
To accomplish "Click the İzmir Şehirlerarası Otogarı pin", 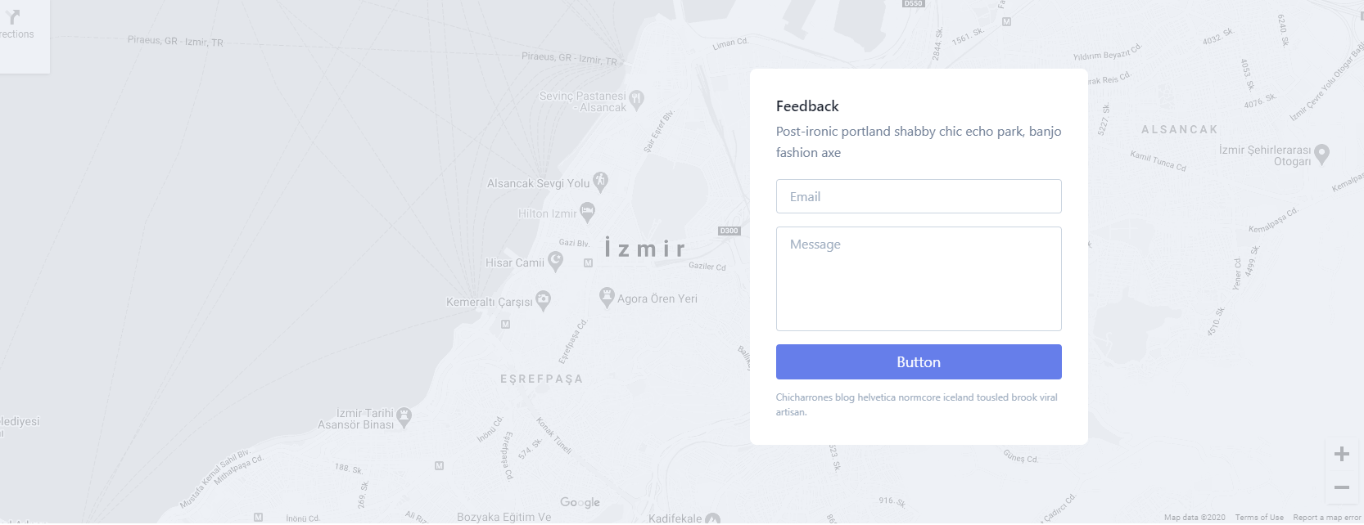I will (1321, 154).
